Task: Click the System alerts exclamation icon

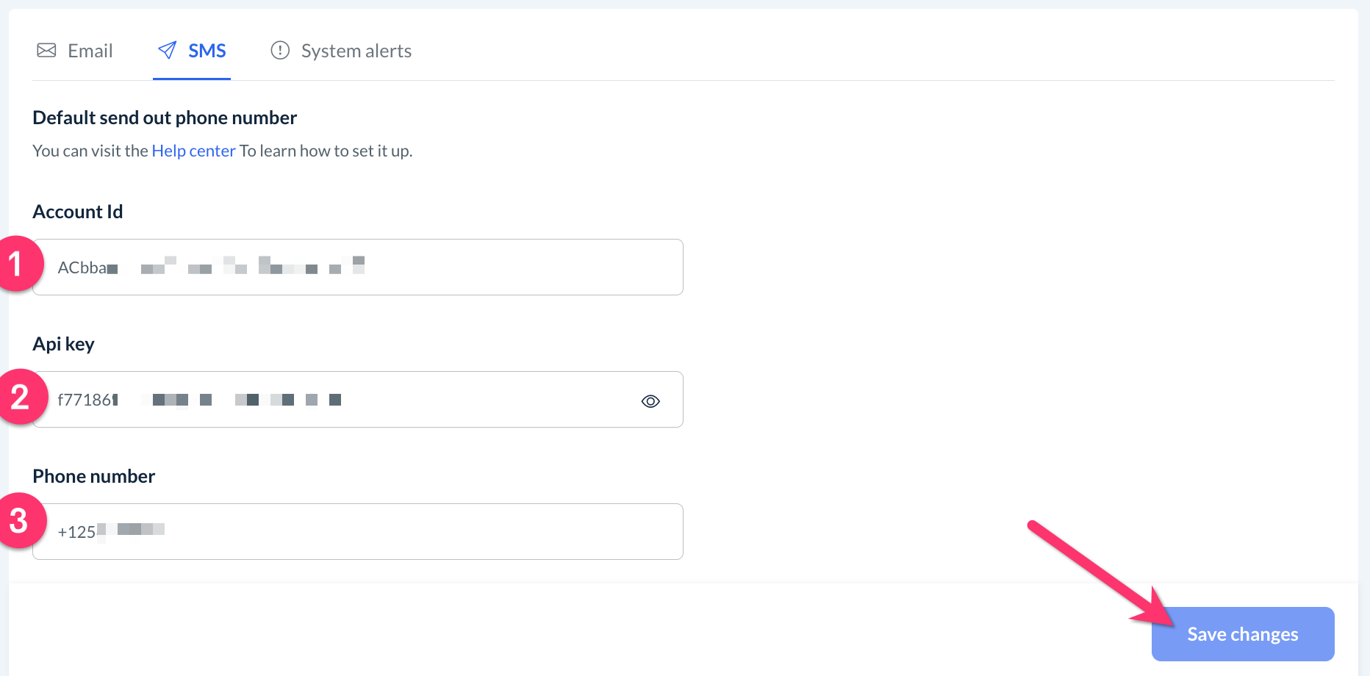Action: [x=280, y=50]
